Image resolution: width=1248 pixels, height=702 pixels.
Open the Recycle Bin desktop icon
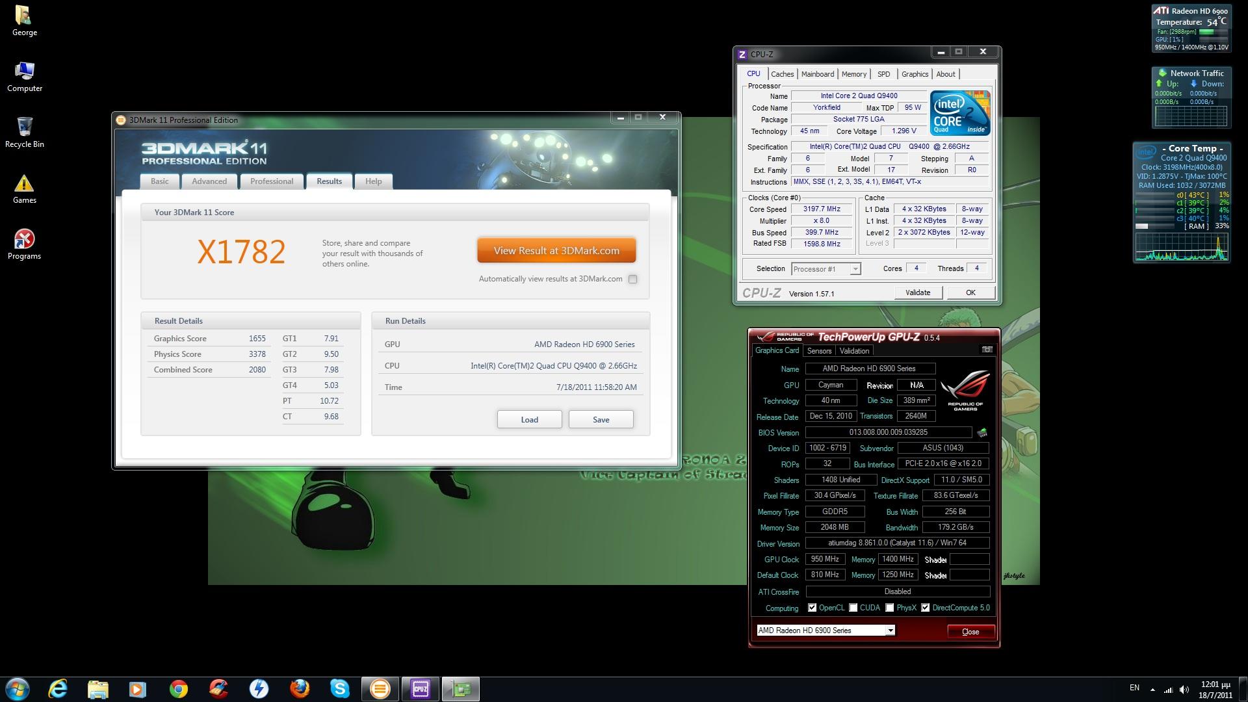(x=25, y=133)
